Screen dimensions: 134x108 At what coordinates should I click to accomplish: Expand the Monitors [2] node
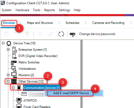(x=8, y=75)
